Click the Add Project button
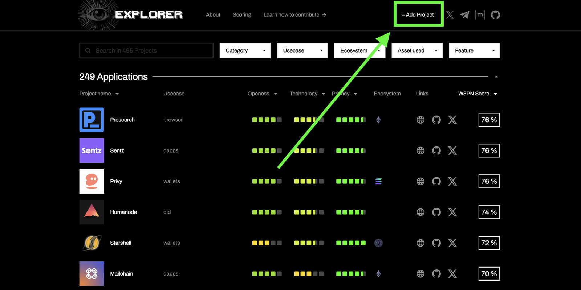The width and height of the screenshot is (581, 290). point(418,15)
